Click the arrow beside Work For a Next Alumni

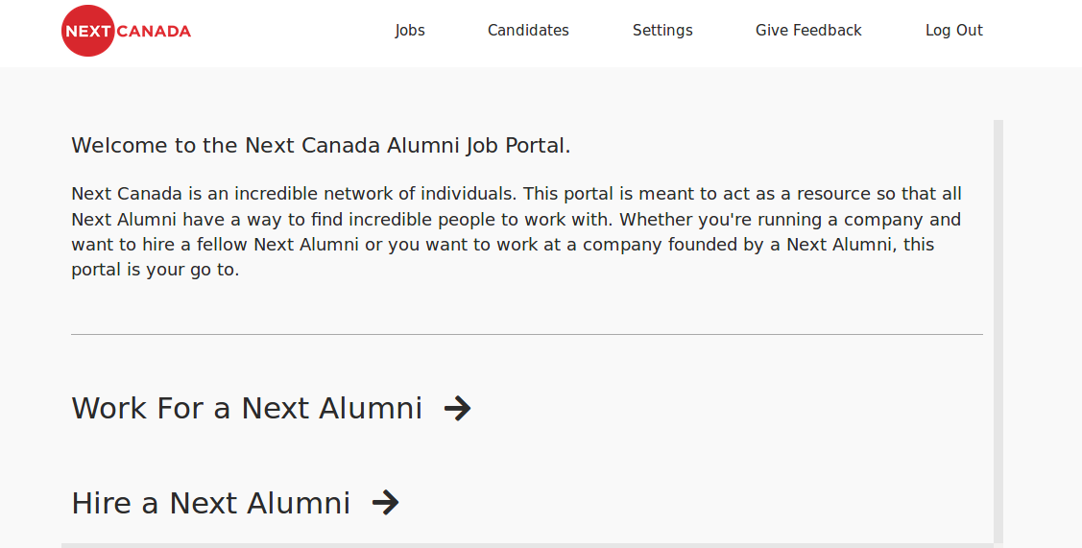coord(458,408)
